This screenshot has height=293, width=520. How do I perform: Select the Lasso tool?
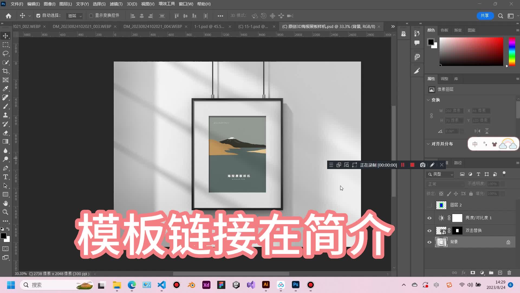click(x=6, y=54)
